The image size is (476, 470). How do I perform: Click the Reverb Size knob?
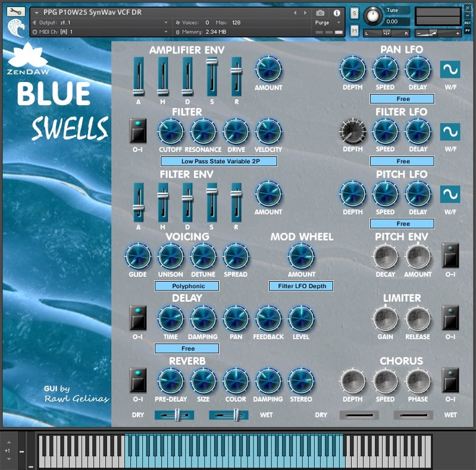203,381
